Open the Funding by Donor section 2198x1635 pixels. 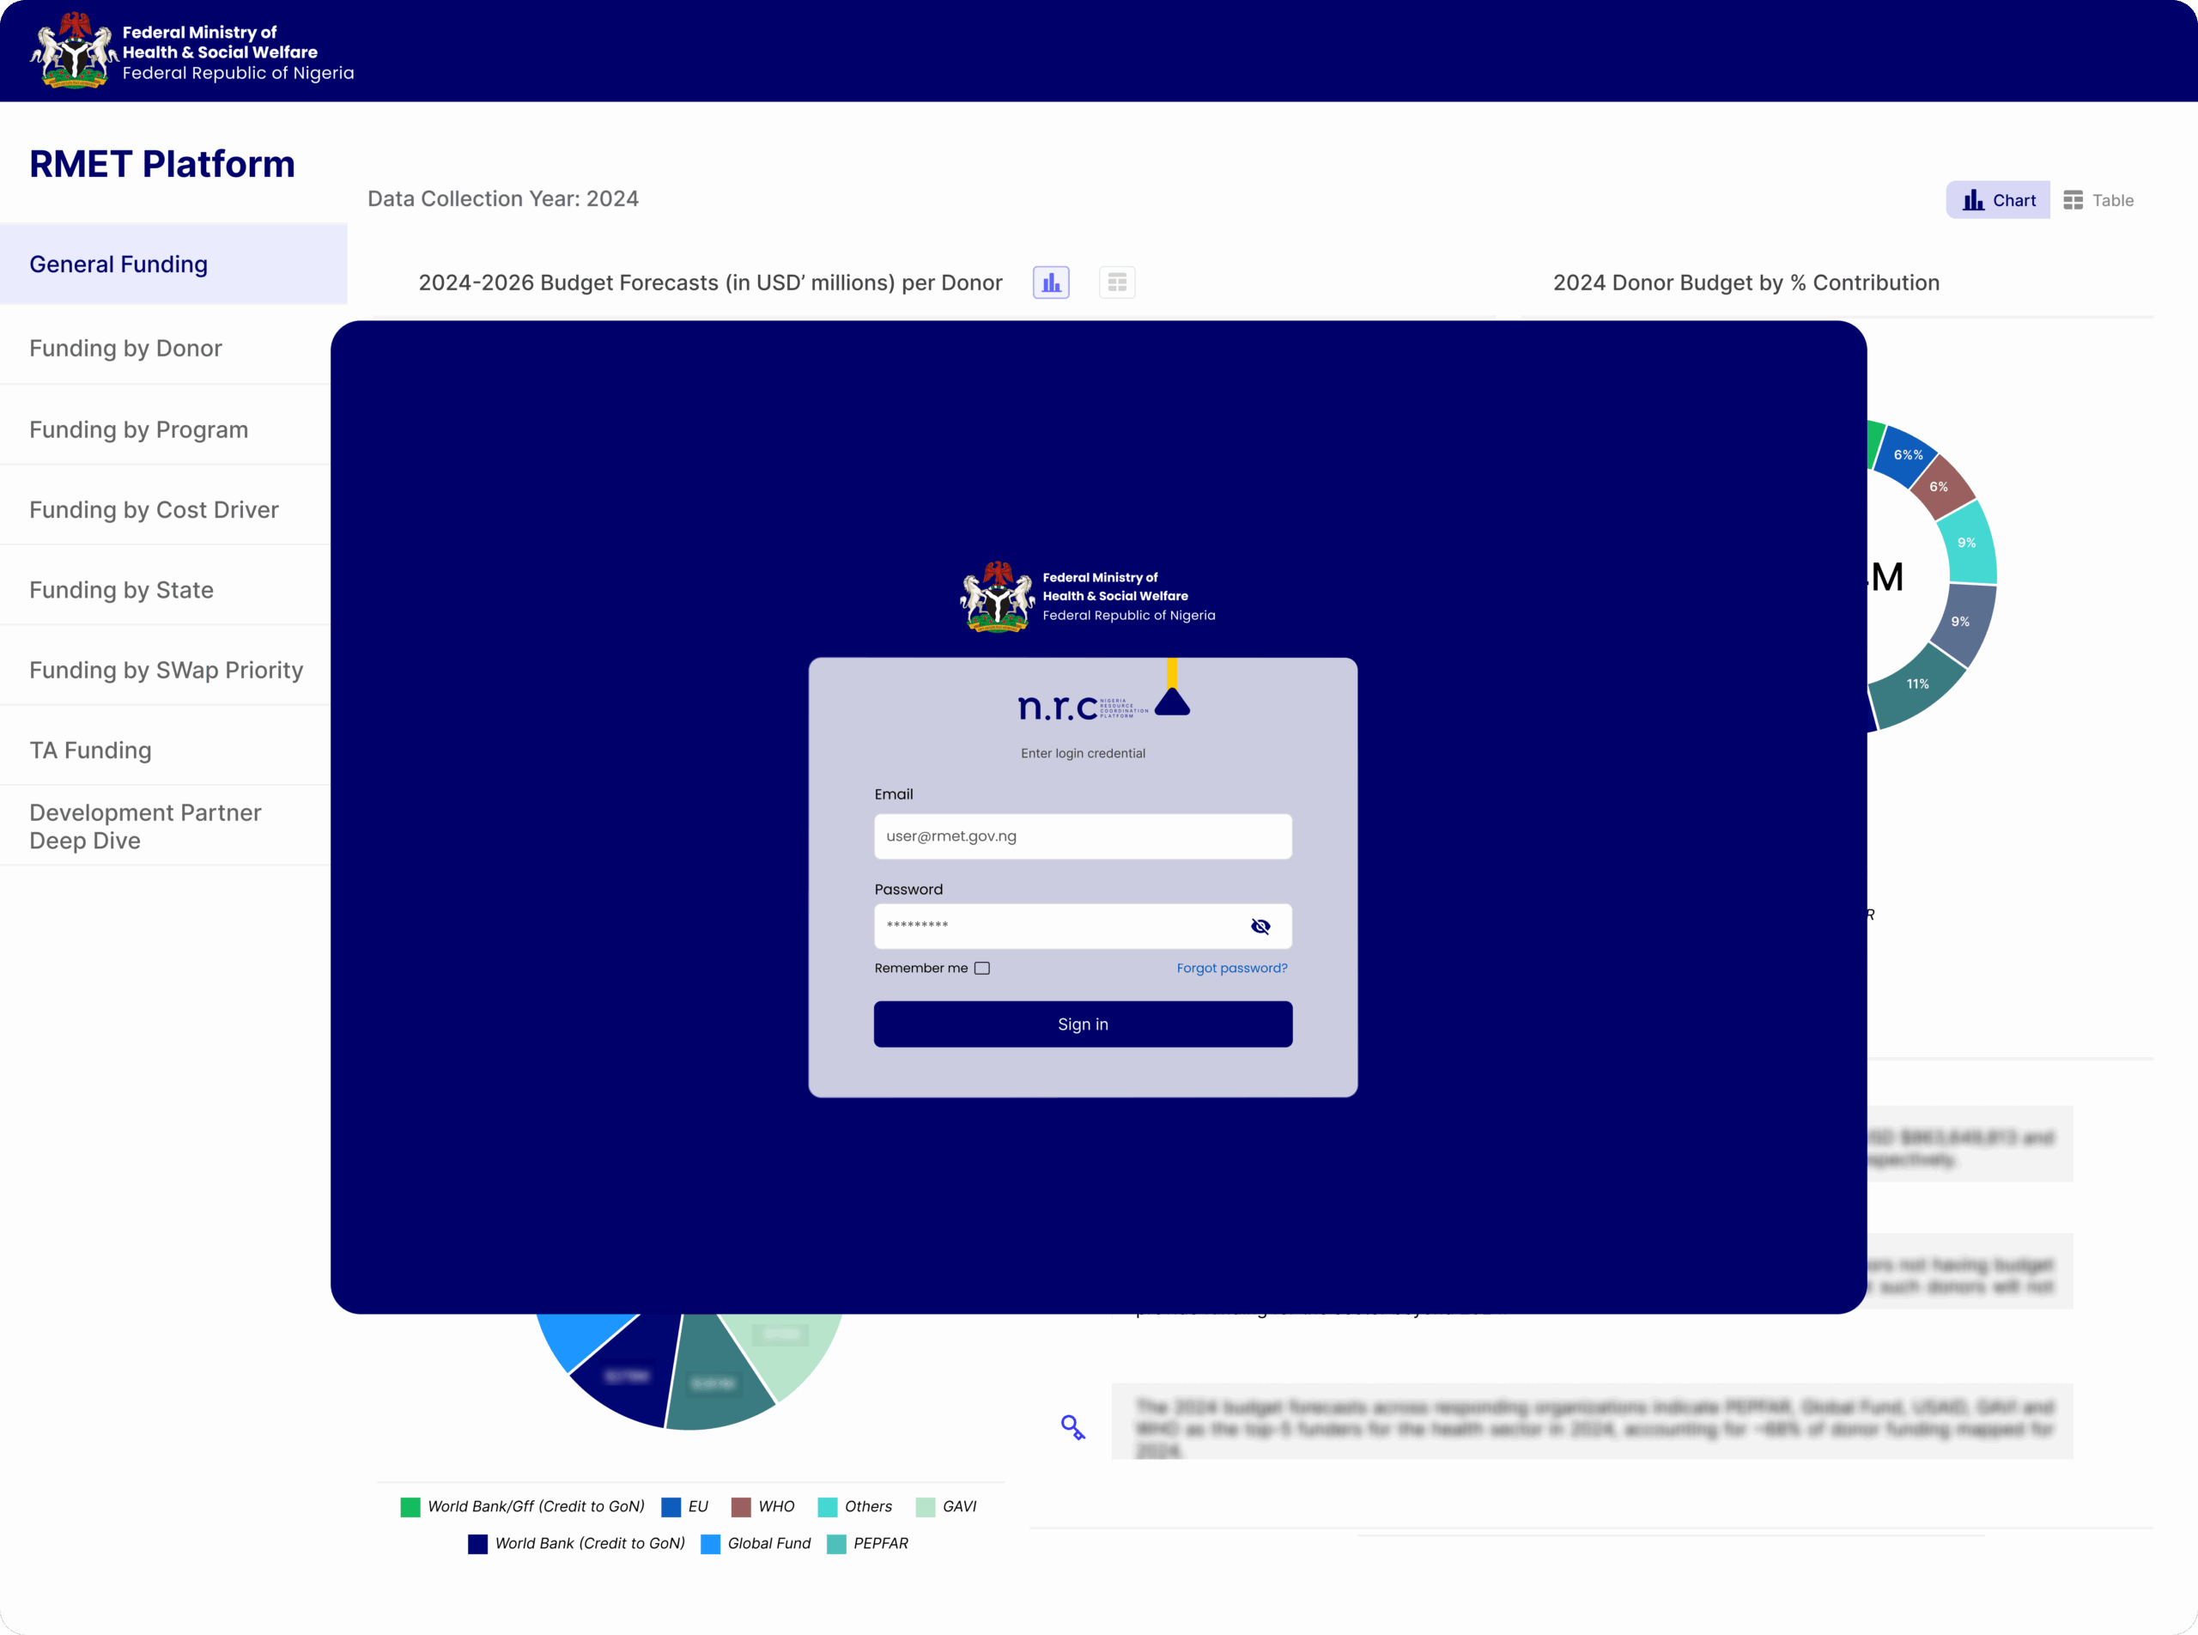click(x=125, y=349)
